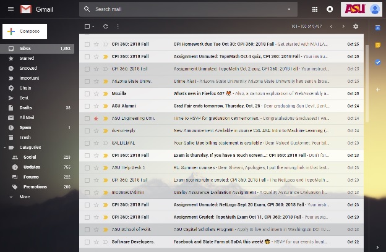Select the ASU Help Desk 2 checkbox
The image size is (386, 252).
pyautogui.click(x=87, y=168)
